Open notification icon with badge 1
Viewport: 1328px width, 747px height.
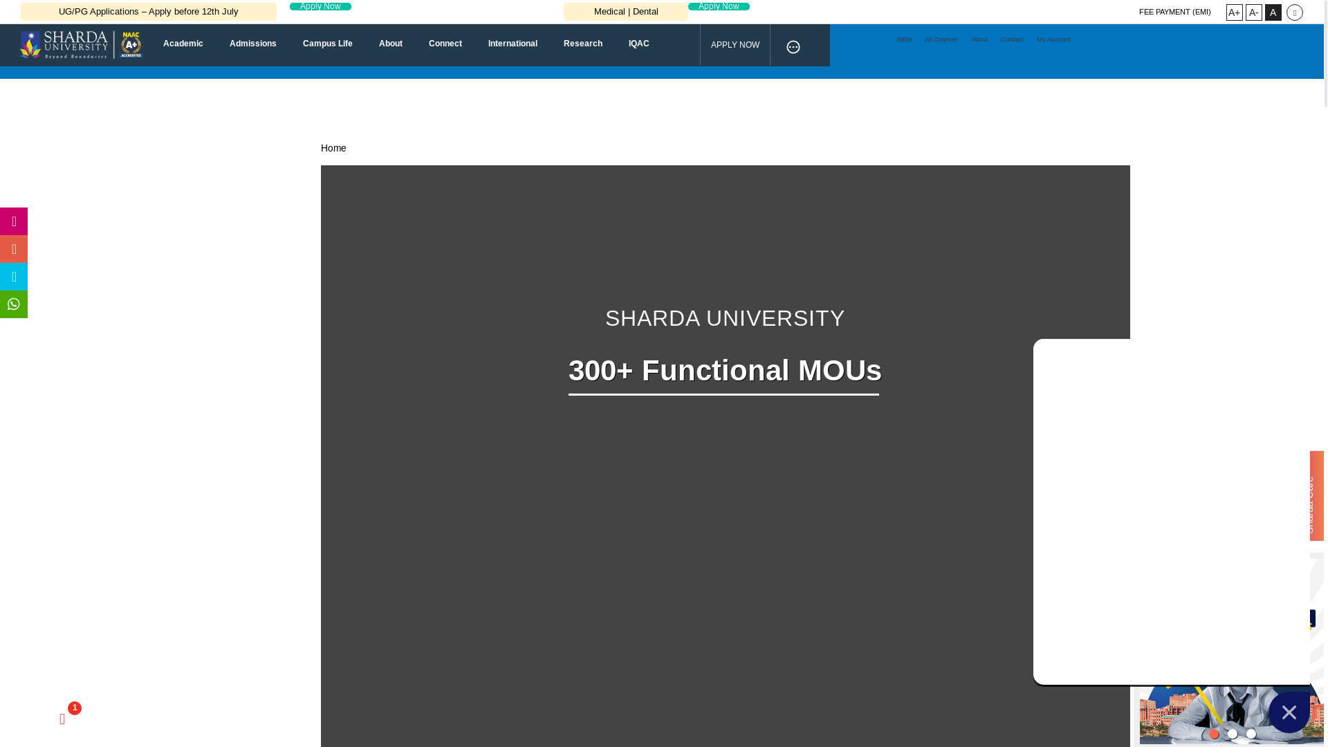(63, 719)
